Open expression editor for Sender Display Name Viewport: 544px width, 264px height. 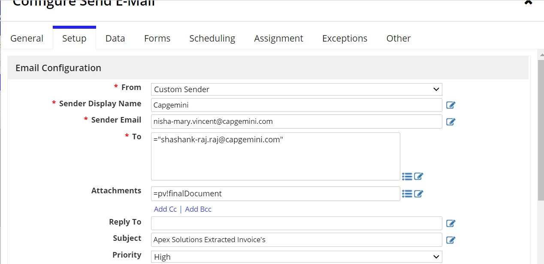point(450,105)
